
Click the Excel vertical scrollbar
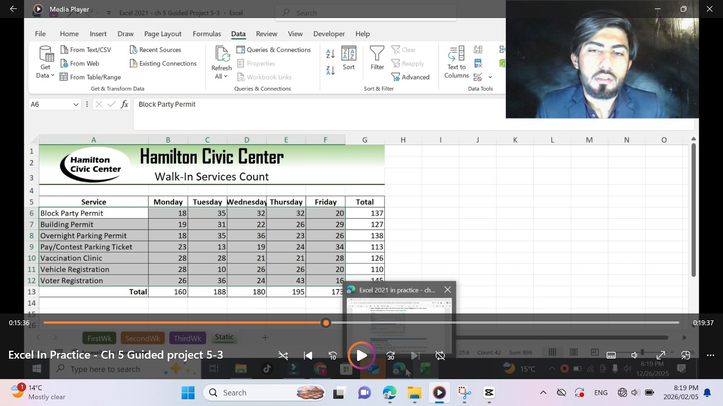point(693,210)
